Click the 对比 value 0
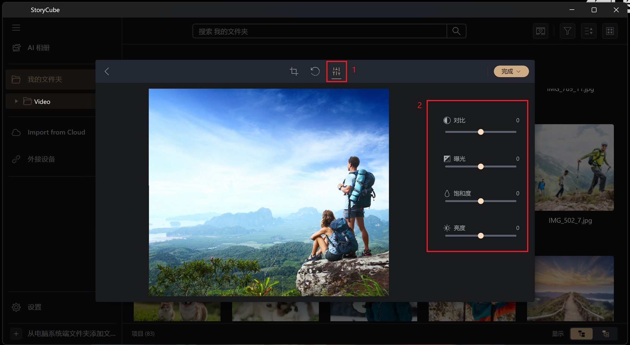630x345 pixels. (x=518, y=120)
